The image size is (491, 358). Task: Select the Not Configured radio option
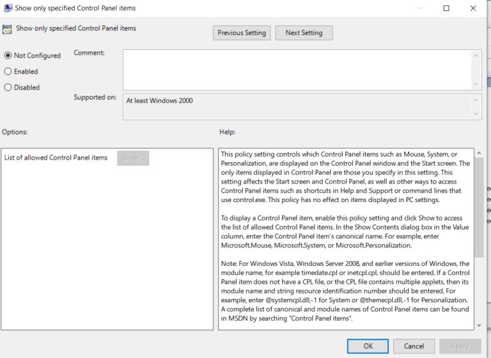pyautogui.click(x=8, y=56)
